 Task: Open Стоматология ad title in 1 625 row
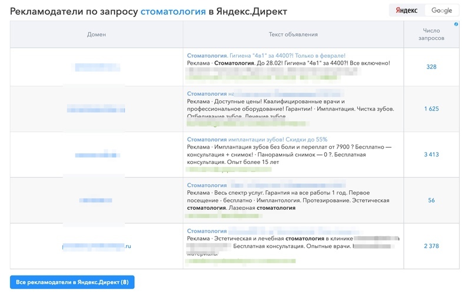(265, 93)
